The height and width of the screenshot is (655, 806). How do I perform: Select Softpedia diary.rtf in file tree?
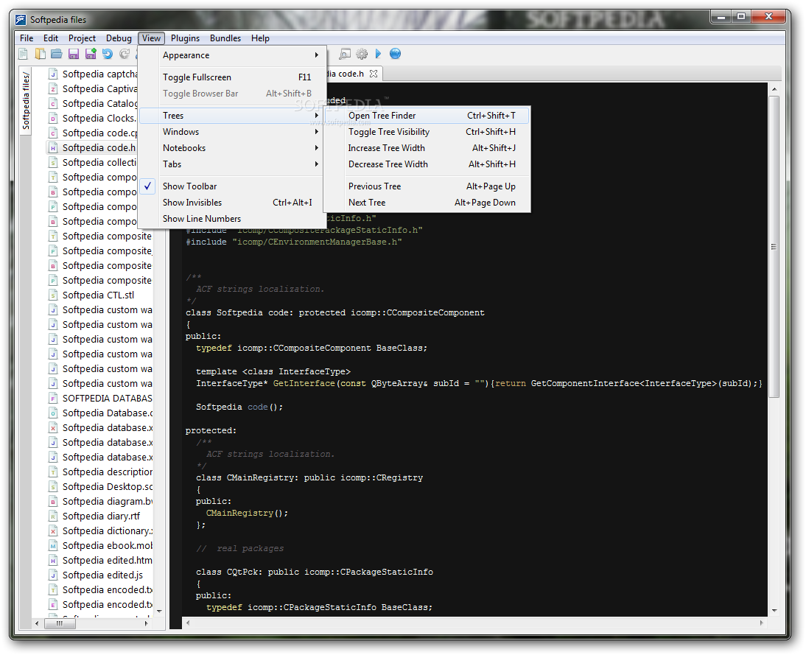[101, 516]
